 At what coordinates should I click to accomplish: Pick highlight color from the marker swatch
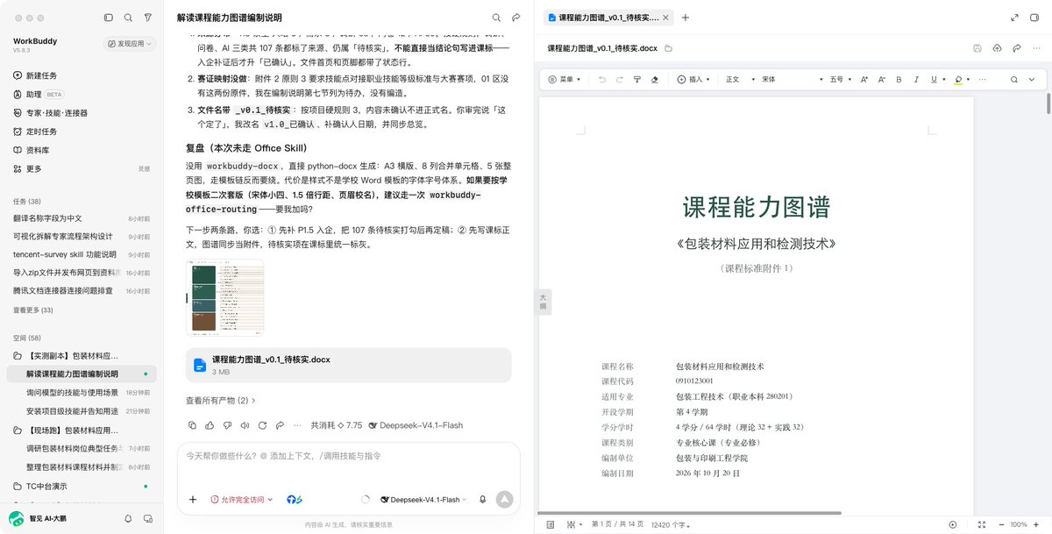point(957,79)
